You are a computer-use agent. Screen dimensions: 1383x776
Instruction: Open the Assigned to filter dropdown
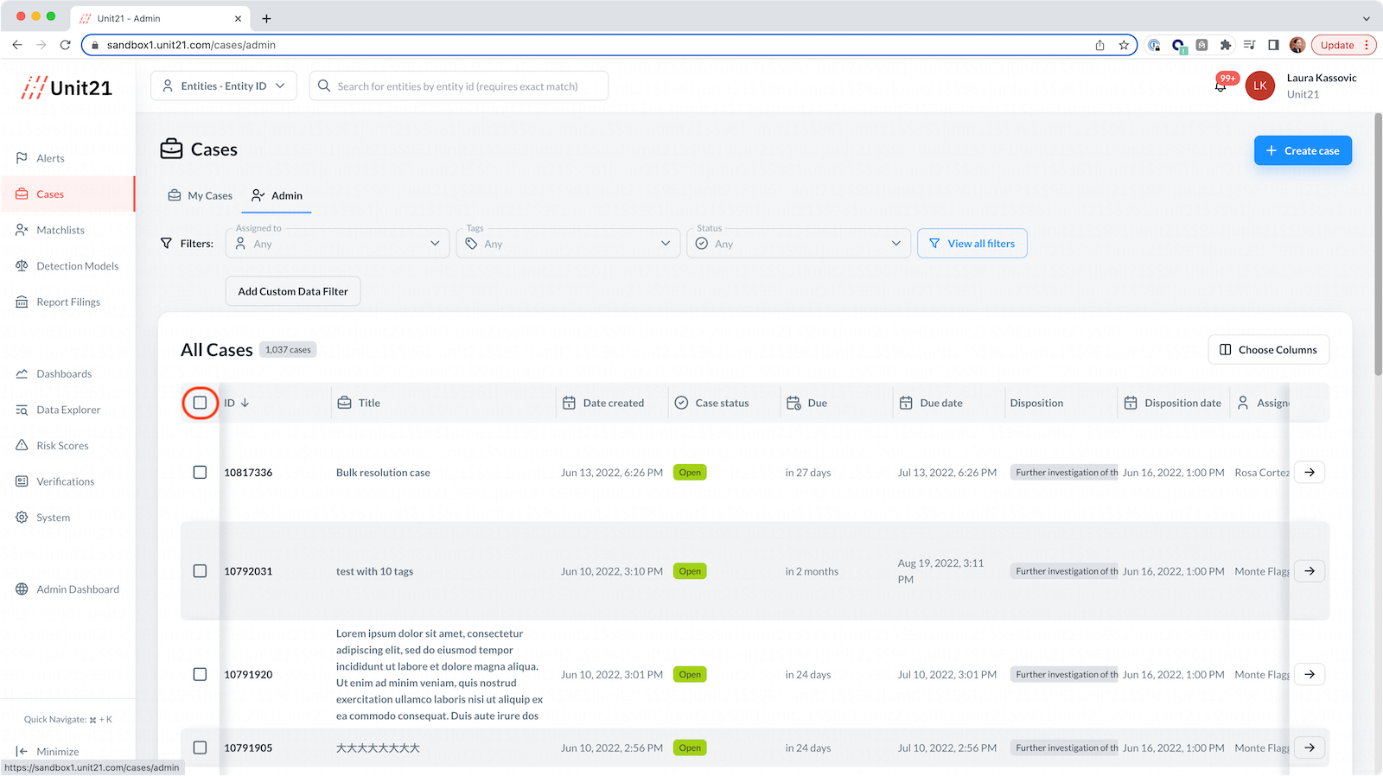tap(338, 244)
